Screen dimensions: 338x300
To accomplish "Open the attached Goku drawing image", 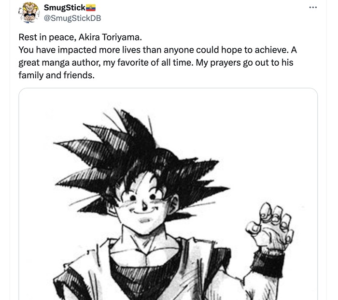I will 168,194.
